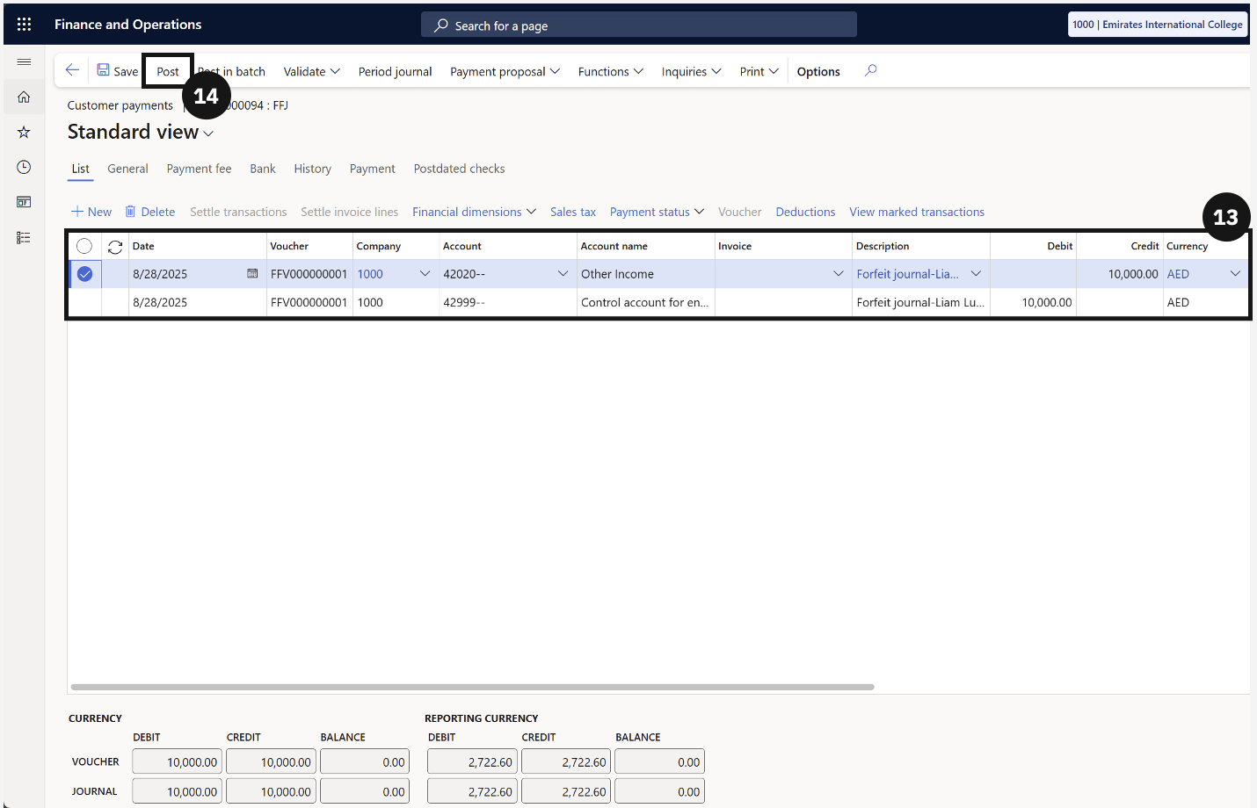The width and height of the screenshot is (1257, 808).
Task: Open the Functions menu
Action: (611, 71)
